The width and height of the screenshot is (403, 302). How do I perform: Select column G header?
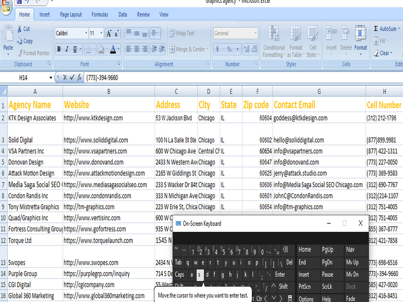[319, 91]
